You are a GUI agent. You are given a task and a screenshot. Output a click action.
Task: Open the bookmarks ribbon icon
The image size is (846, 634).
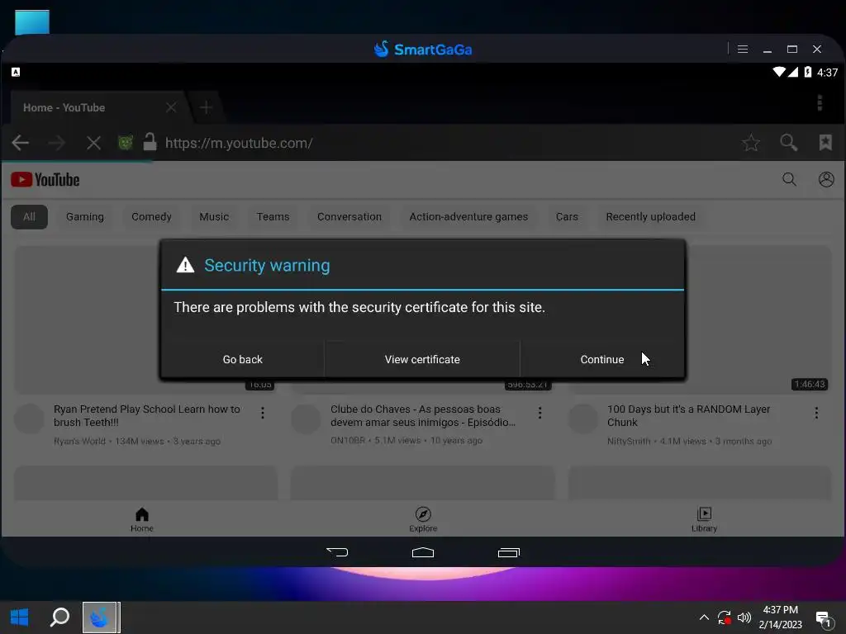[x=825, y=142]
